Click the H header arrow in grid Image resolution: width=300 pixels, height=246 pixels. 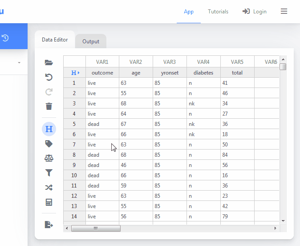tap(75, 72)
